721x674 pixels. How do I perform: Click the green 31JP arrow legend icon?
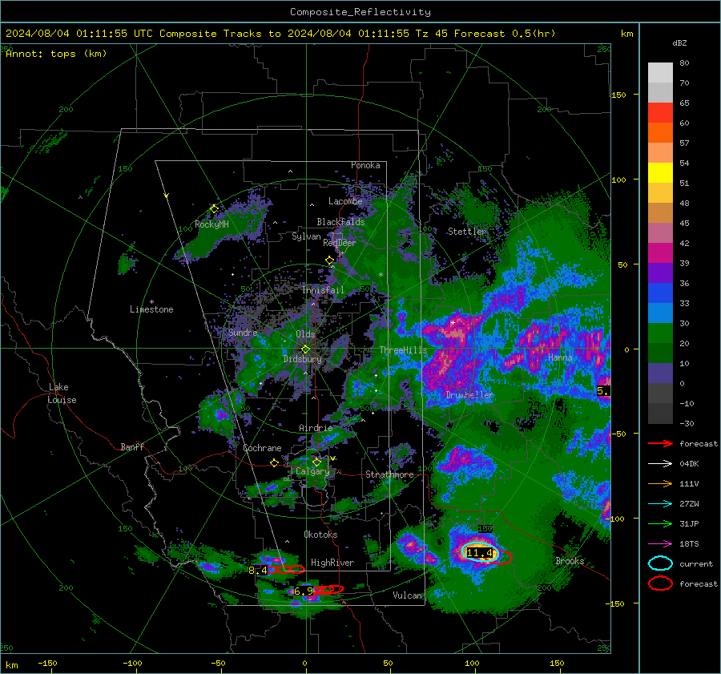point(660,523)
